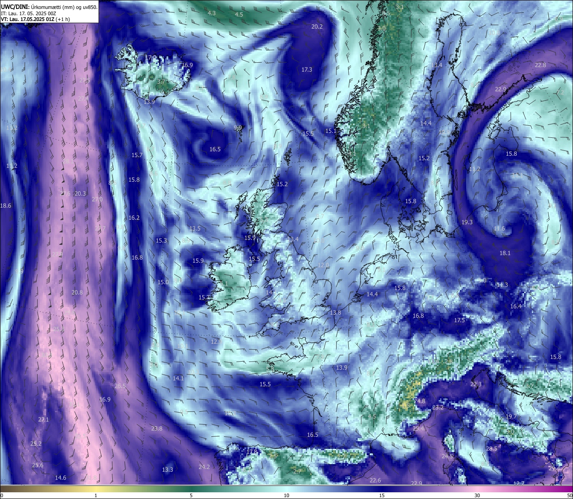The height and width of the screenshot is (499, 573).
Task: Click the map value '15.0'
Action: pyautogui.click(x=163, y=282)
